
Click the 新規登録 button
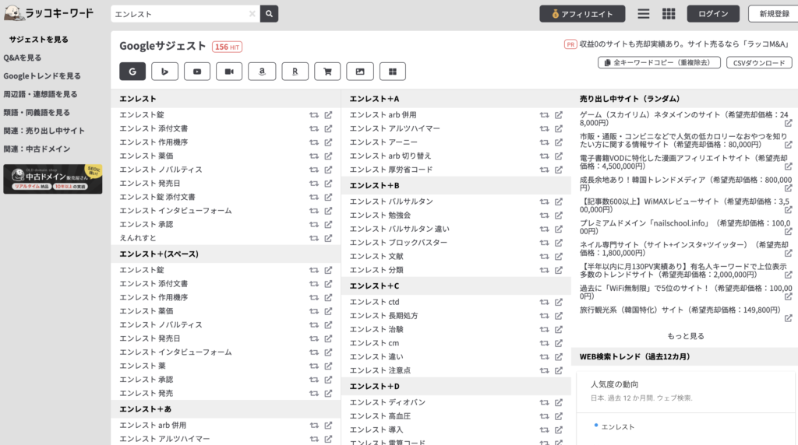point(774,14)
